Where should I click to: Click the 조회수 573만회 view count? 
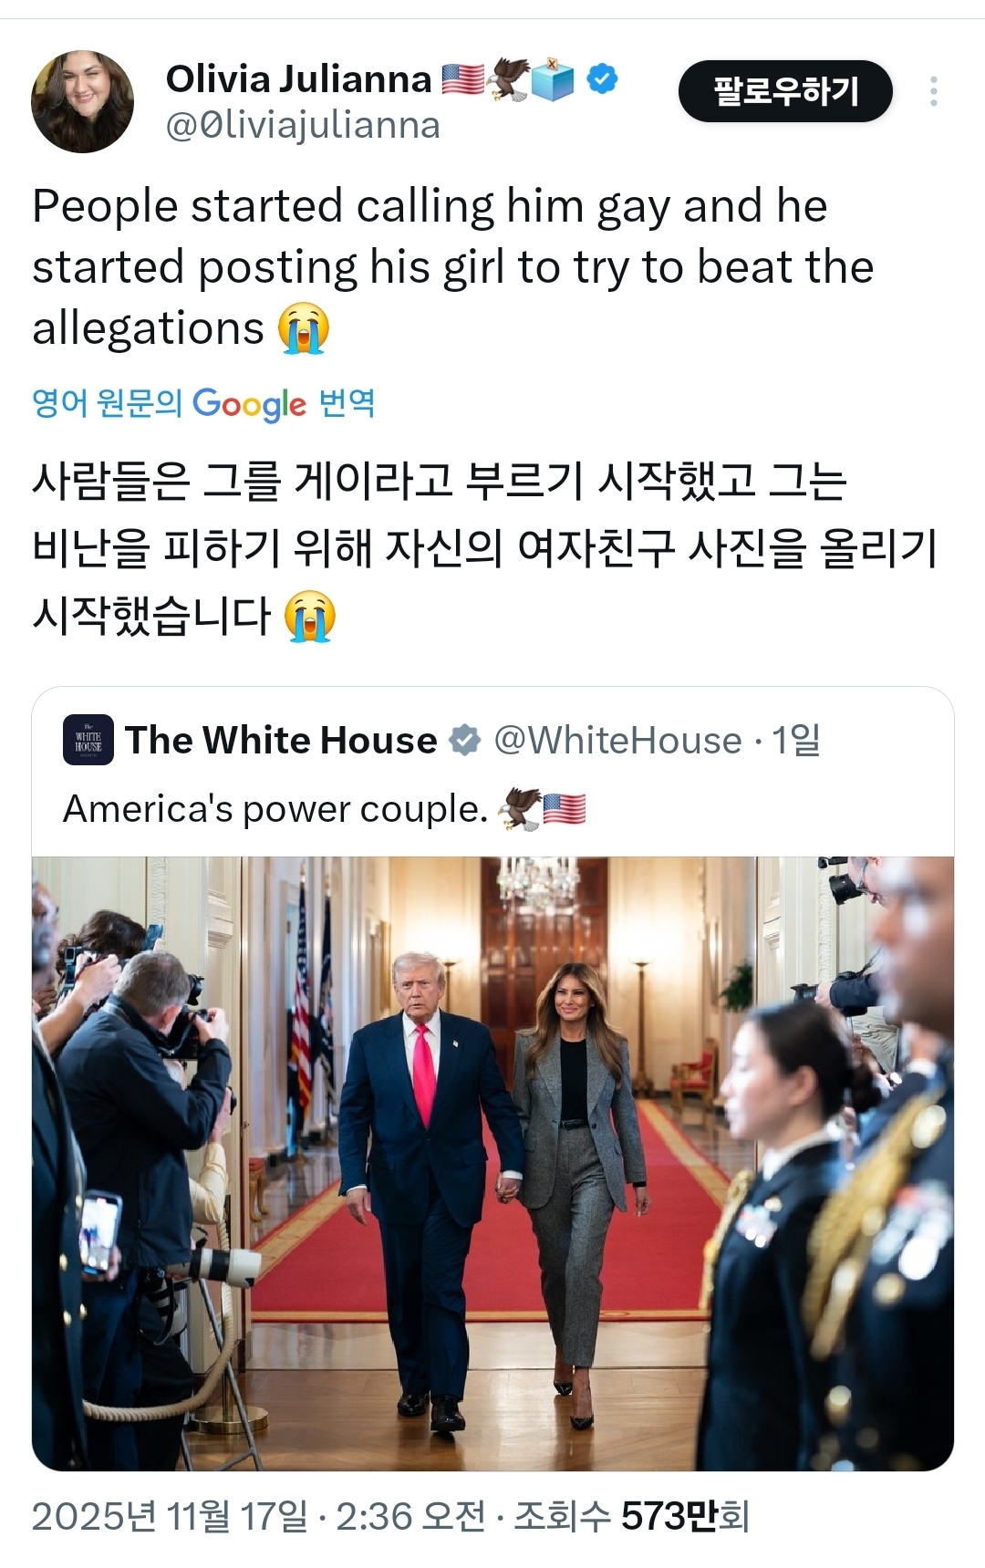[x=631, y=1516]
